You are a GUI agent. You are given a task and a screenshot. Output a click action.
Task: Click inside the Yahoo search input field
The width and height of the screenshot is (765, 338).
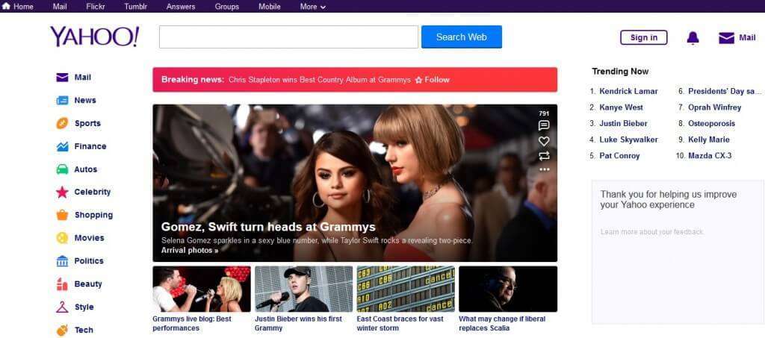[x=288, y=37]
